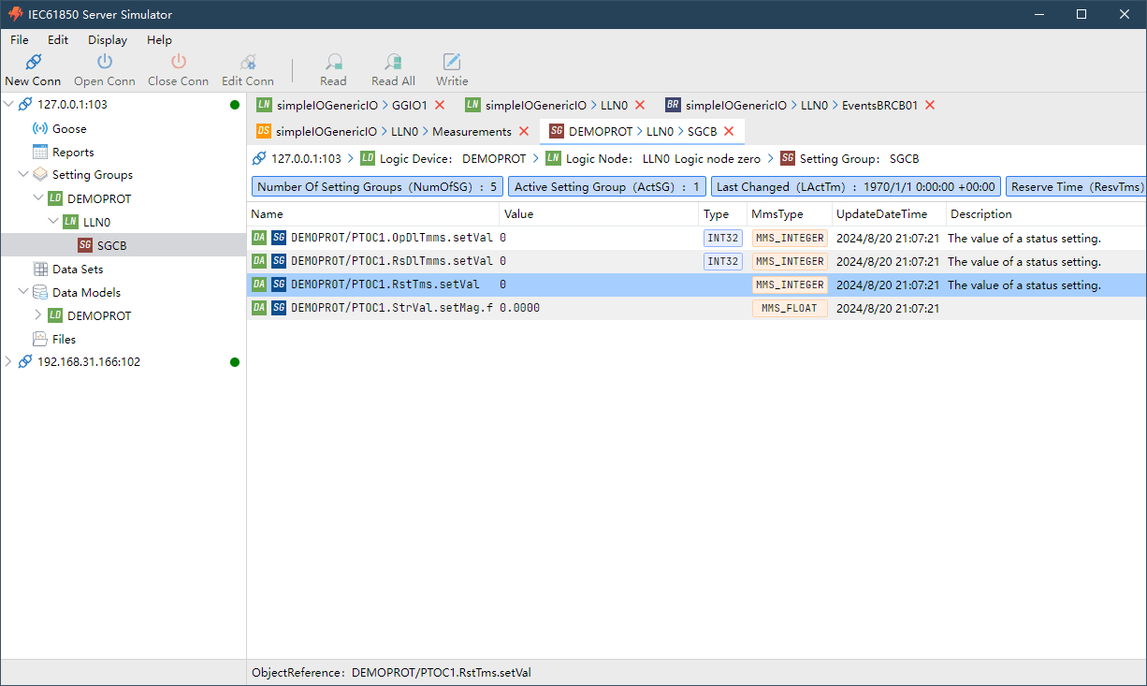Image resolution: width=1147 pixels, height=686 pixels.
Task: Collapse the 127.0.0.1:103 connection node
Action: [9, 104]
